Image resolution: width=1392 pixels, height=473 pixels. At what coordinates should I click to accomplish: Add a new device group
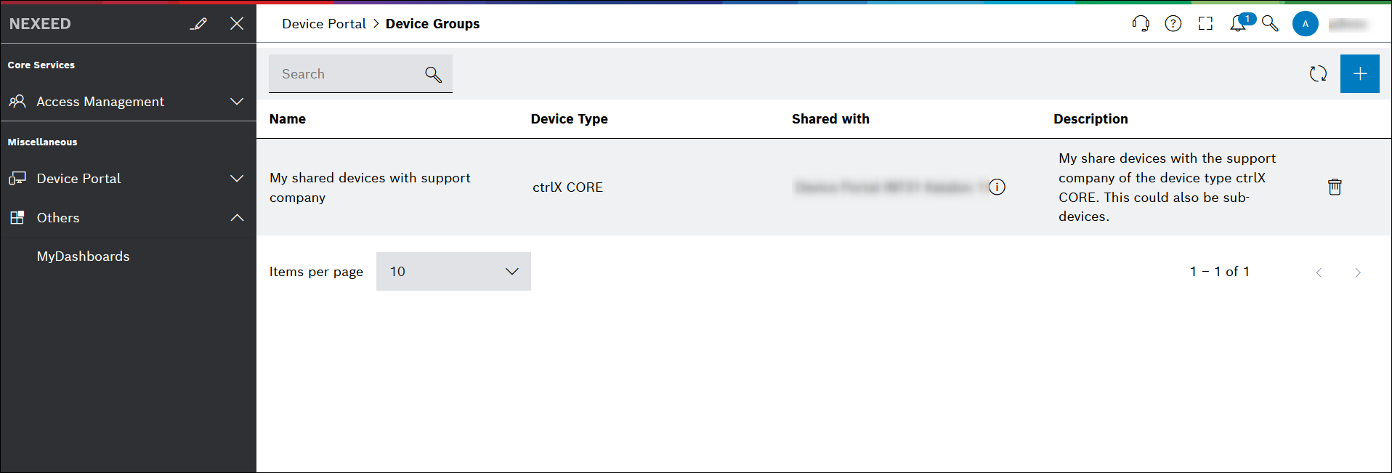[x=1359, y=74]
